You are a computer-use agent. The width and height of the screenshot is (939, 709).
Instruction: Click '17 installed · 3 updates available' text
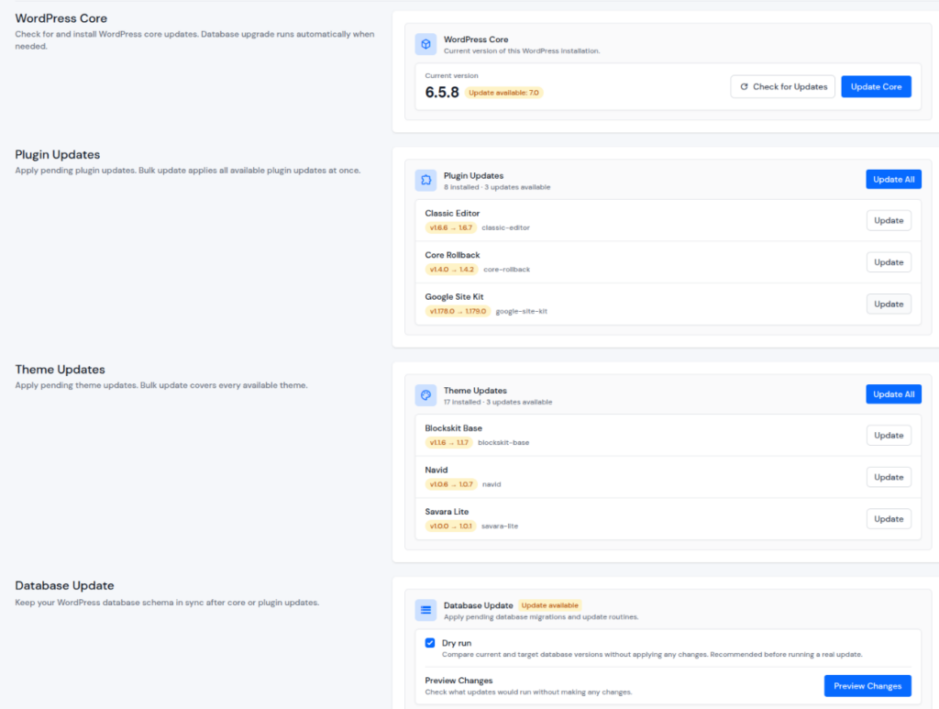pos(498,403)
